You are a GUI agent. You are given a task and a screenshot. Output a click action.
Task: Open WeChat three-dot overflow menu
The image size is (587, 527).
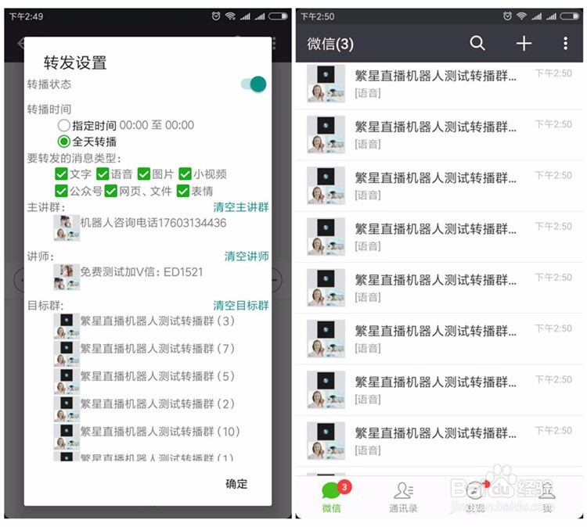[x=565, y=43]
